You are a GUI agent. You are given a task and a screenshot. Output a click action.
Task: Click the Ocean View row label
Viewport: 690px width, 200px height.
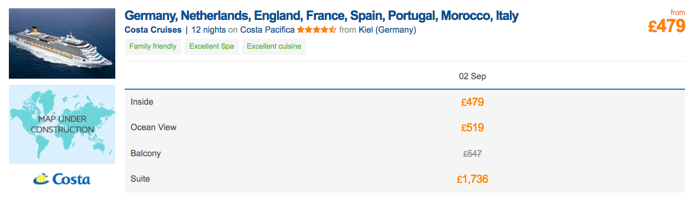[154, 127]
